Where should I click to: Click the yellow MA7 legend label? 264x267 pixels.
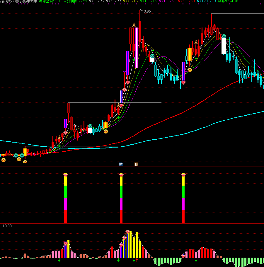130,1
